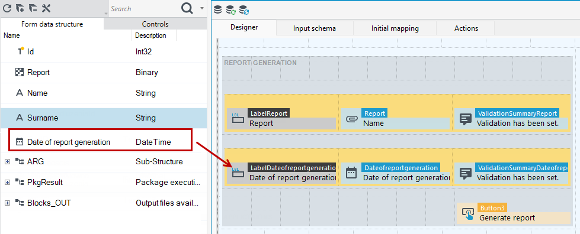The image size is (580, 234).
Task: Select the Generate report Button3 control
Action: pyautogui.click(x=514, y=213)
